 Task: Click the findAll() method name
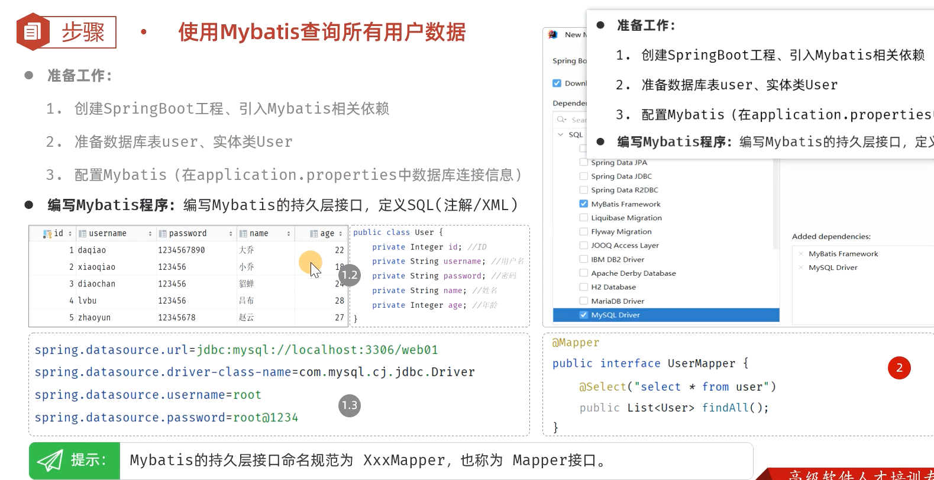point(725,408)
